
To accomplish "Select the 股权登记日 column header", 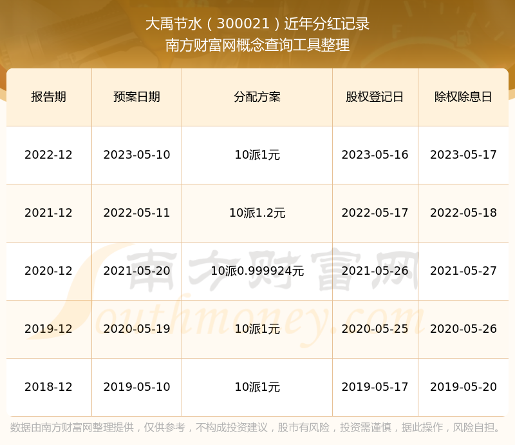I will [x=375, y=97].
